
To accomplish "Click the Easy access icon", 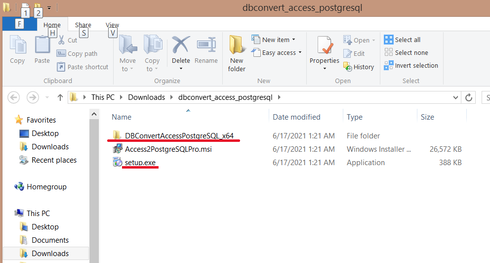I will click(x=256, y=52).
